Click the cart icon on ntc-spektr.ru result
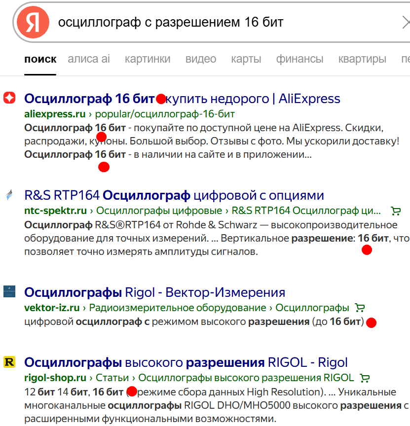 coord(396,211)
